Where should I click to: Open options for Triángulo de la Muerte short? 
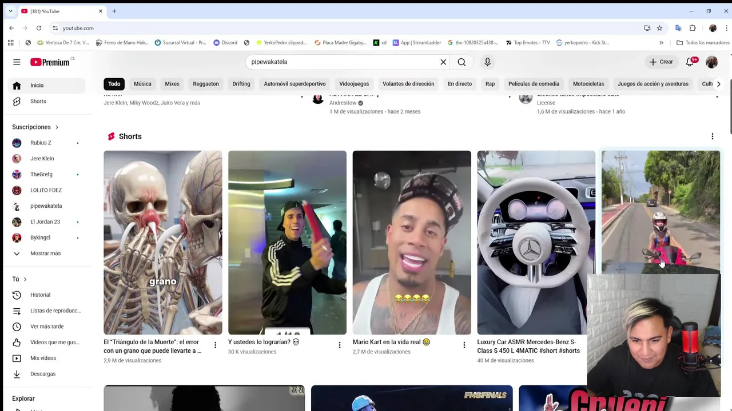click(215, 345)
